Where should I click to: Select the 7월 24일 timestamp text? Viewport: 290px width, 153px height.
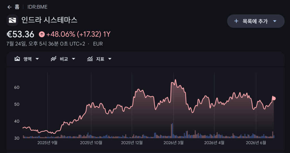pos(46,44)
